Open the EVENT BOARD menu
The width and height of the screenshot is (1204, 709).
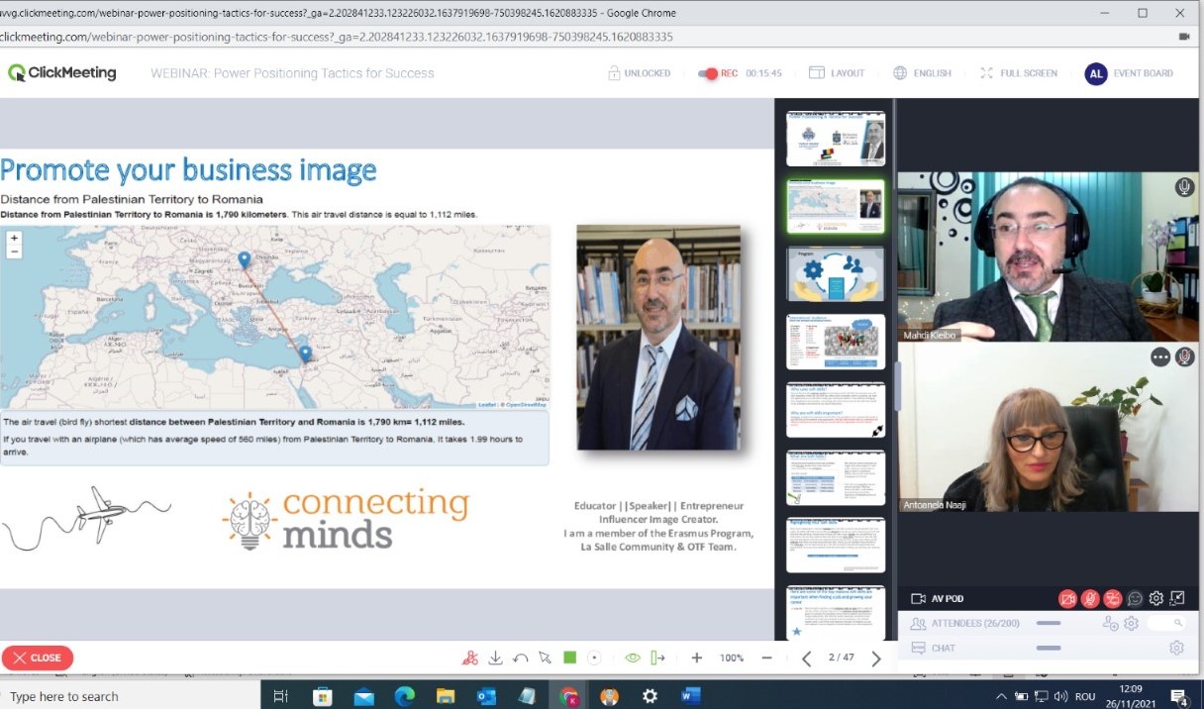1130,73
